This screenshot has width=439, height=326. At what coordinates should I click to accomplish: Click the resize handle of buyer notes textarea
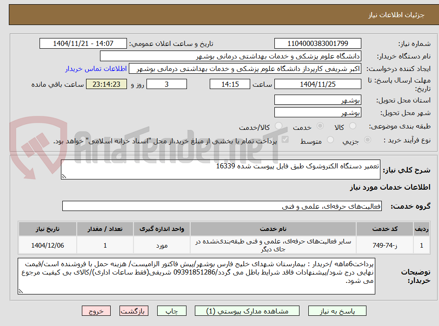[x=20, y=291]
